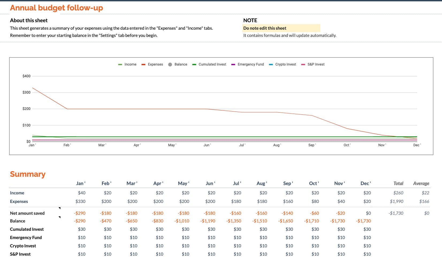Screen dimensions: 442x269
Task: Click the Emergency Fund purple legend marker
Action: [233, 64]
